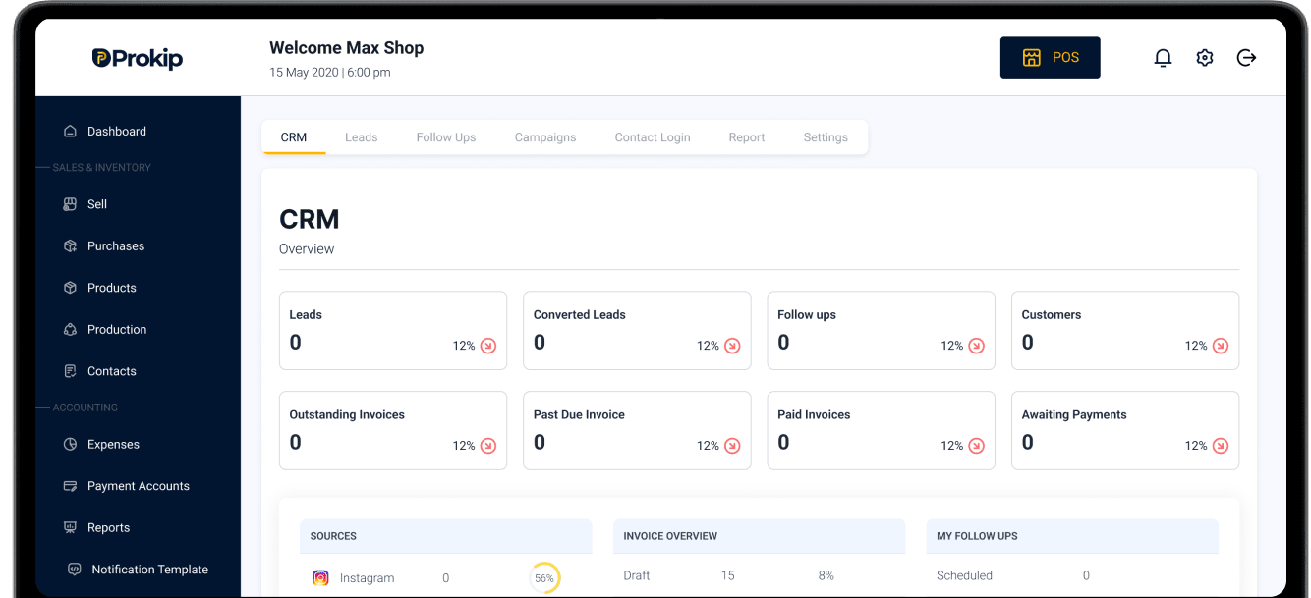Click the Converted Leads stat card
This screenshot has width=1311, height=598.
[x=637, y=330]
